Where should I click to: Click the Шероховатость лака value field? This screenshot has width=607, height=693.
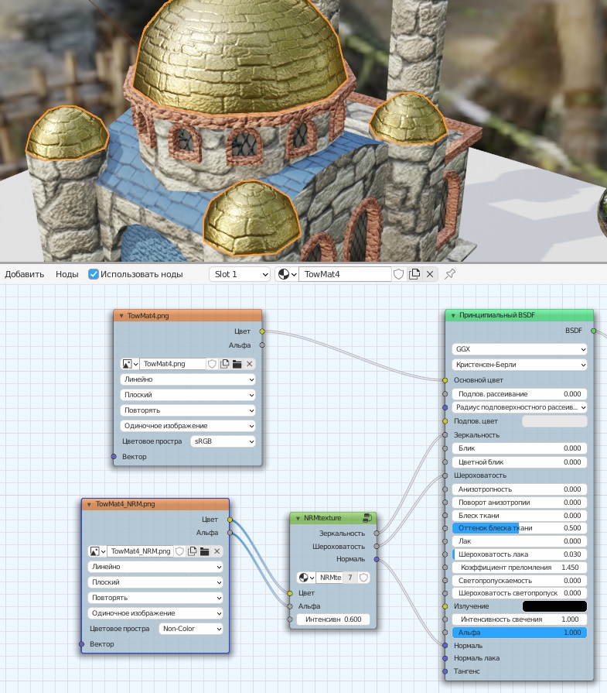(520, 554)
